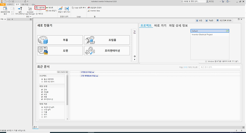Open the Customize (사용자화) command
The image size is (246, 133).
click(40, 8)
